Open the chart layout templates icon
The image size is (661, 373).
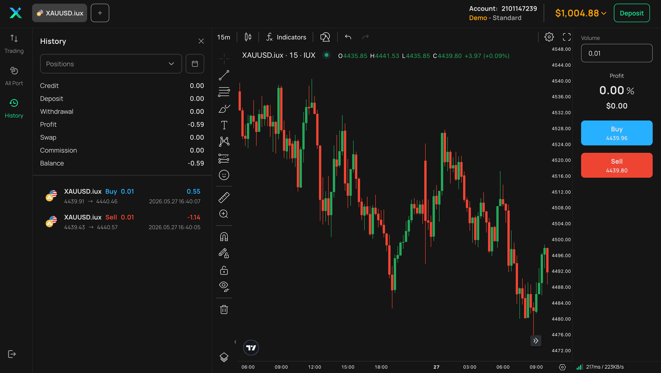[x=325, y=37]
